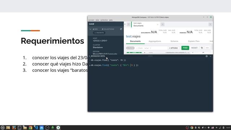
Task: Open Google Chrome in the taskbar
Action: [30, 127]
